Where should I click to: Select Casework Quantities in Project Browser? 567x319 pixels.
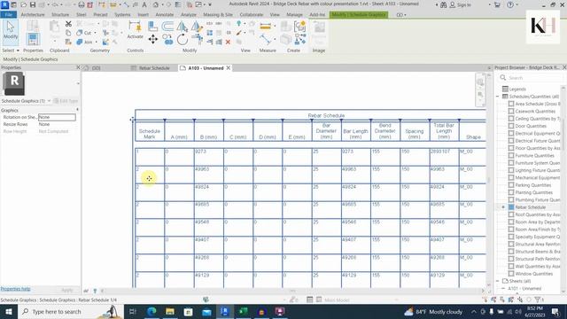pyautogui.click(x=535, y=111)
